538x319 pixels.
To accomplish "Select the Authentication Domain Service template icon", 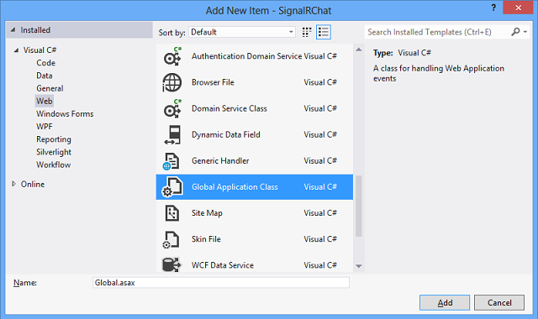I will 172,56.
